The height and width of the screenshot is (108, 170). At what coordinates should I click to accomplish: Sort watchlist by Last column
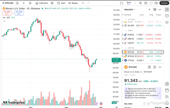click(142, 15)
